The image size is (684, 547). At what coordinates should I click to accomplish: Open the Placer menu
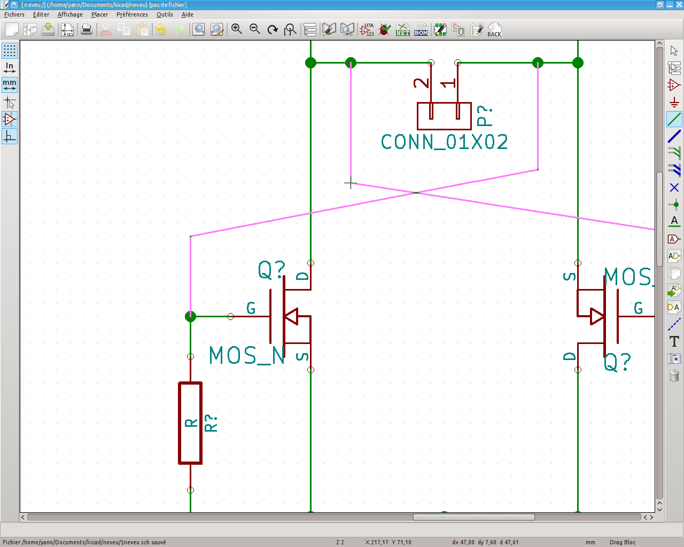pos(99,14)
